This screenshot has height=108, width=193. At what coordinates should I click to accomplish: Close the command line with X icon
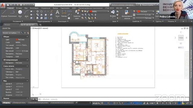tap(33, 99)
